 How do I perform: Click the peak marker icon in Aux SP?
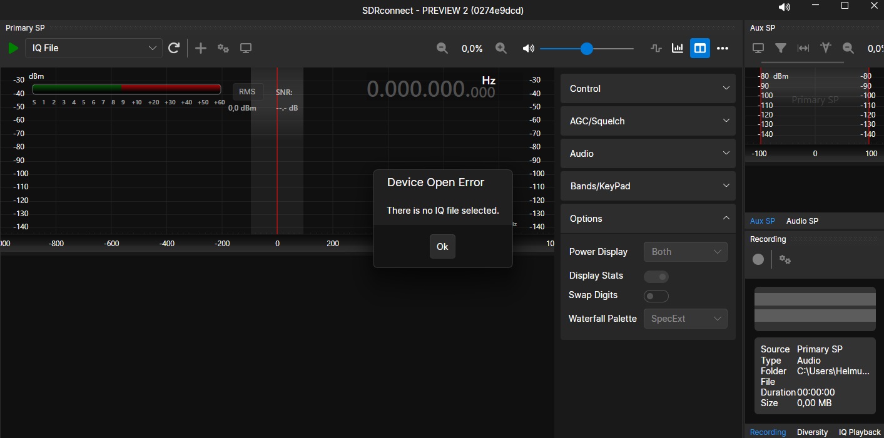[x=826, y=48]
